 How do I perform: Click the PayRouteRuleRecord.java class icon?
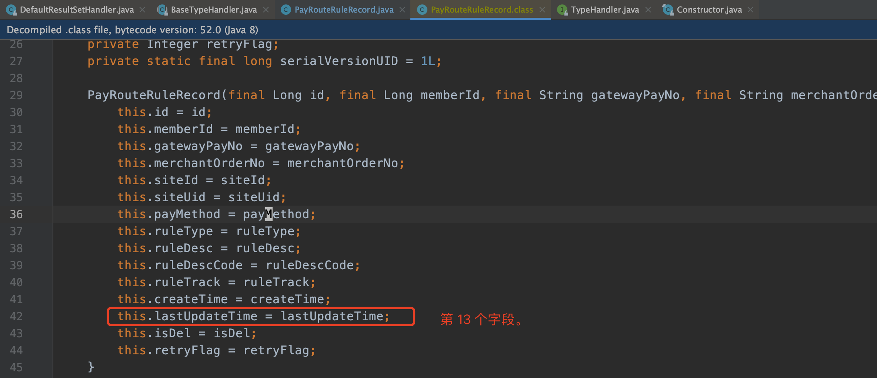click(x=286, y=10)
